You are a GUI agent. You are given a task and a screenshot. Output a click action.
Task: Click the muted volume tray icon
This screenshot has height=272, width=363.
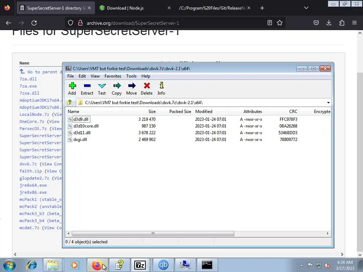(327, 265)
